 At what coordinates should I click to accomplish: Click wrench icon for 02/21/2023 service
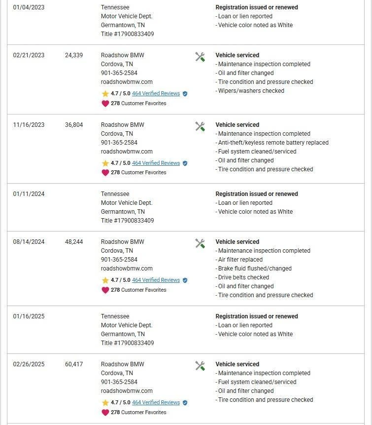(200, 57)
